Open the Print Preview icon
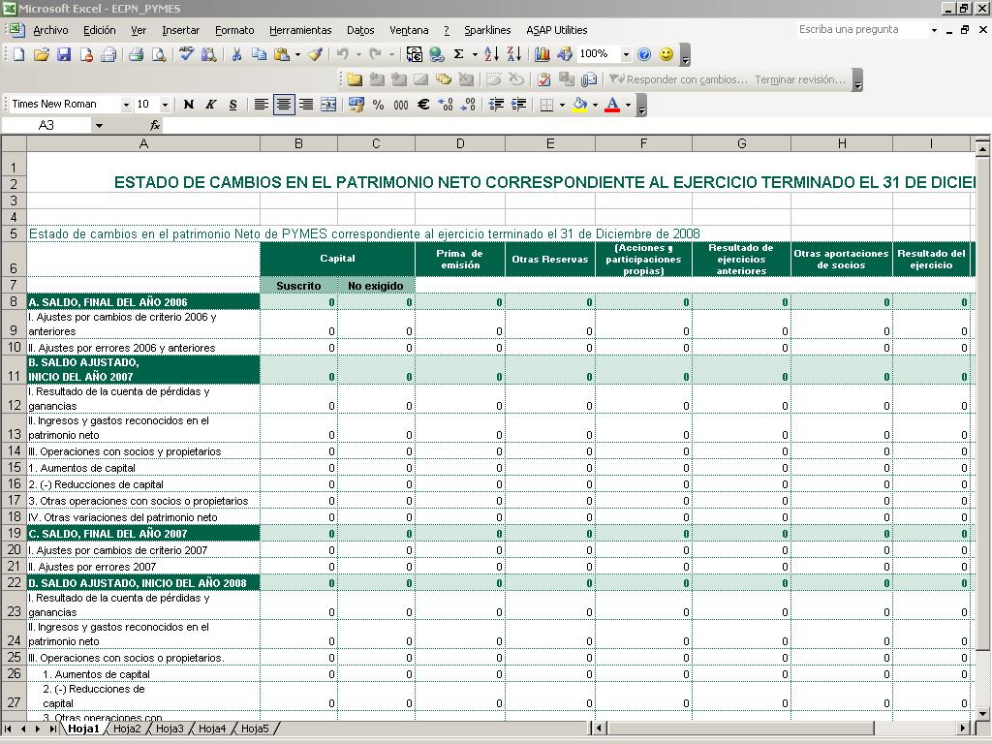This screenshot has height=744, width=992. point(159,55)
